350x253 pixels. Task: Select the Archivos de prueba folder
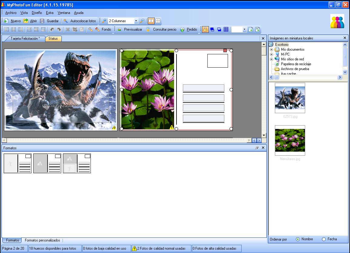pos(295,69)
